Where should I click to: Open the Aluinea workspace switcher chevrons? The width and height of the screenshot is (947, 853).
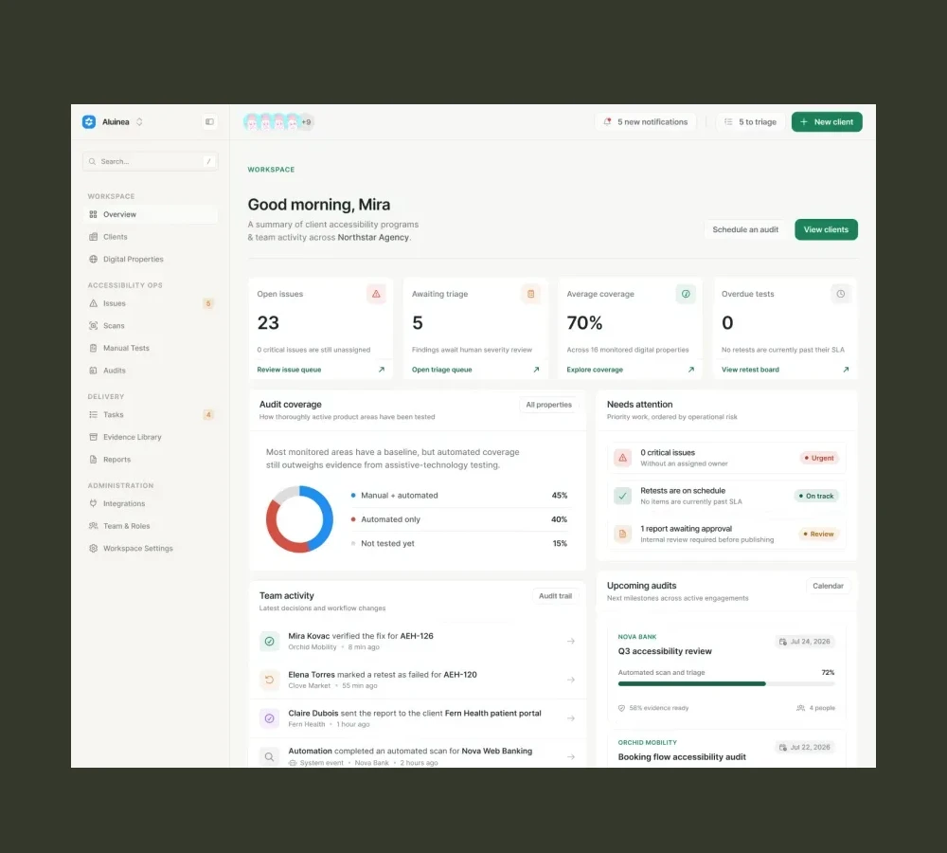coord(139,121)
